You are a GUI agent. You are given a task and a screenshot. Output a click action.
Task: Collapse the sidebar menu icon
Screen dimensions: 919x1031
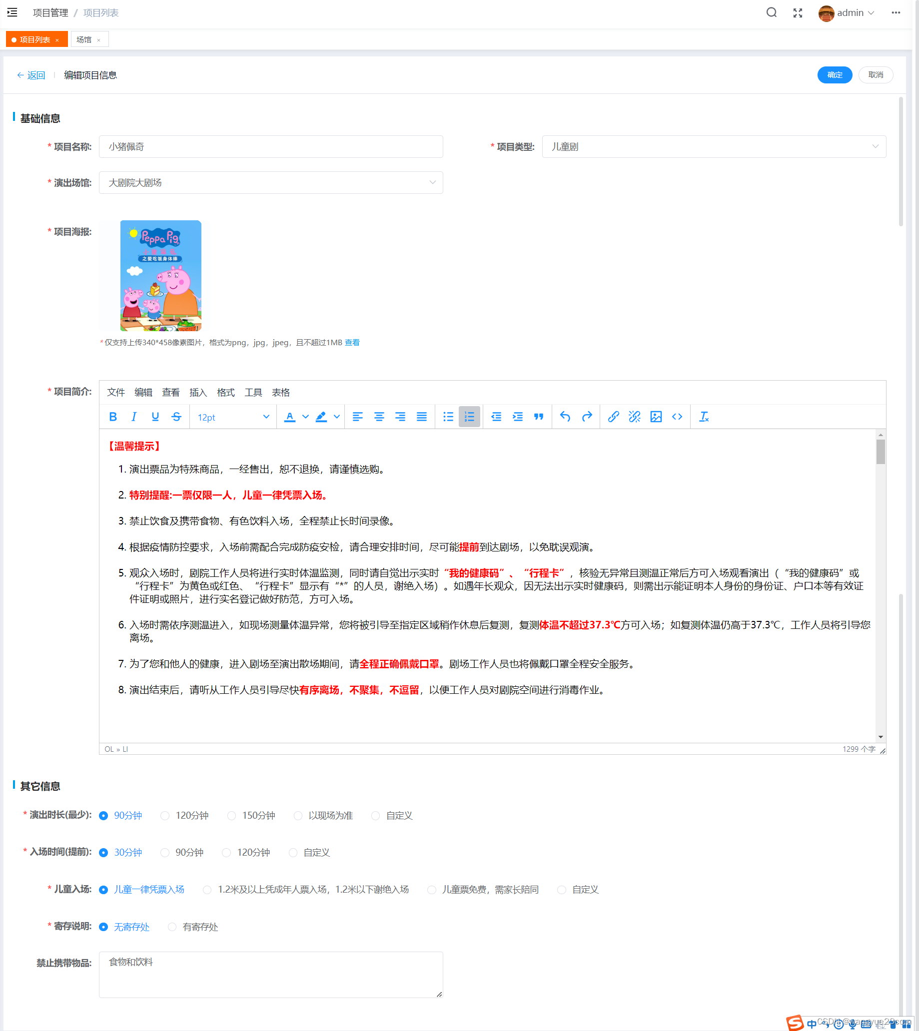pyautogui.click(x=12, y=12)
